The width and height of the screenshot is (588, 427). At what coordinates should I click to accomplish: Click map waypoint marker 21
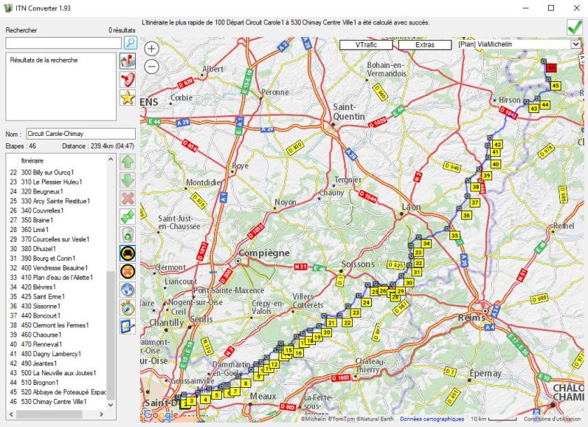tap(331, 323)
